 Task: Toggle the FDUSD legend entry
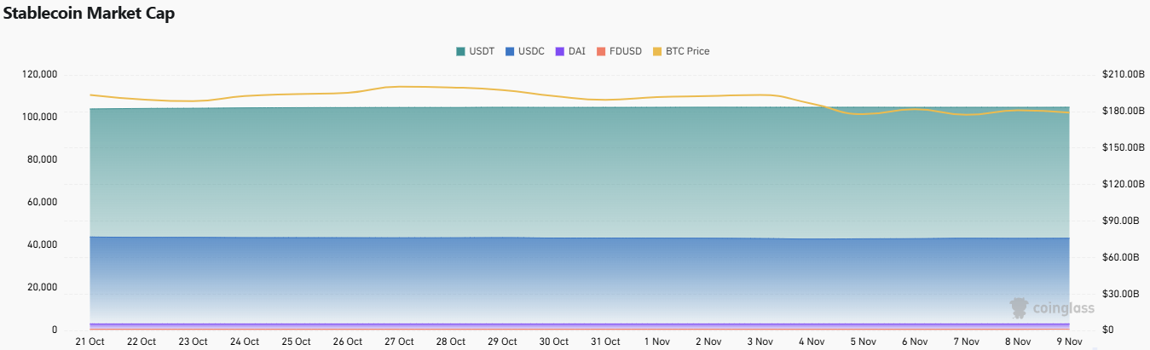[620, 51]
